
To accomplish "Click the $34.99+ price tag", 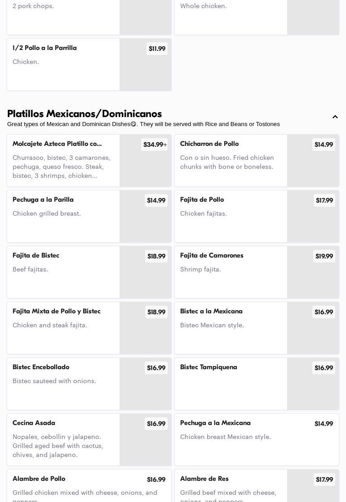I will click(x=155, y=145).
